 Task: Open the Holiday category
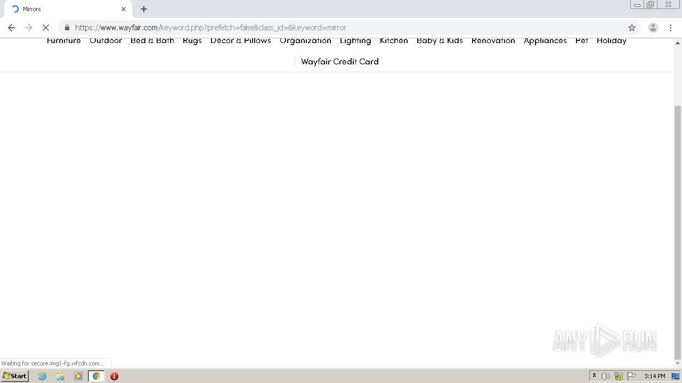coord(612,41)
